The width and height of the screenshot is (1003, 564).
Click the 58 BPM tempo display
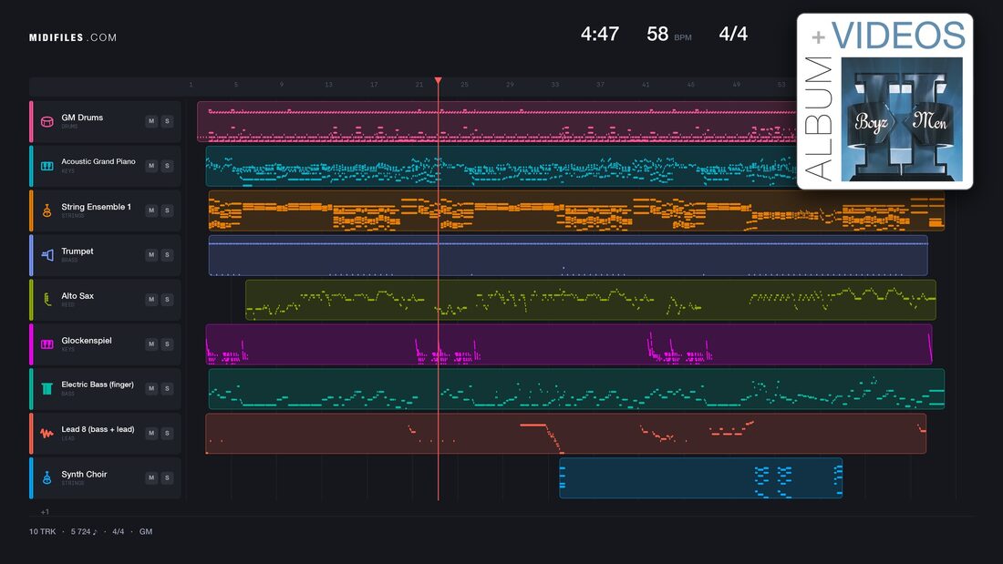[669, 34]
